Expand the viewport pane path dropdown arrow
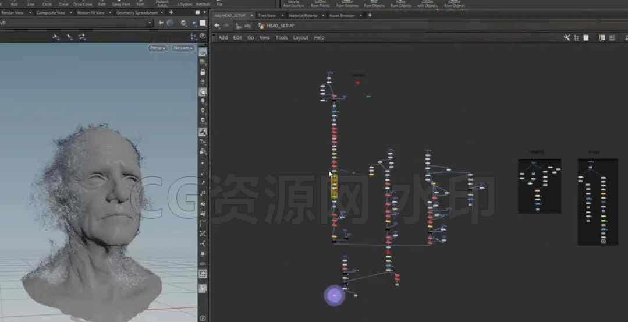Image resolution: width=628 pixels, height=322 pixels. click(150, 23)
